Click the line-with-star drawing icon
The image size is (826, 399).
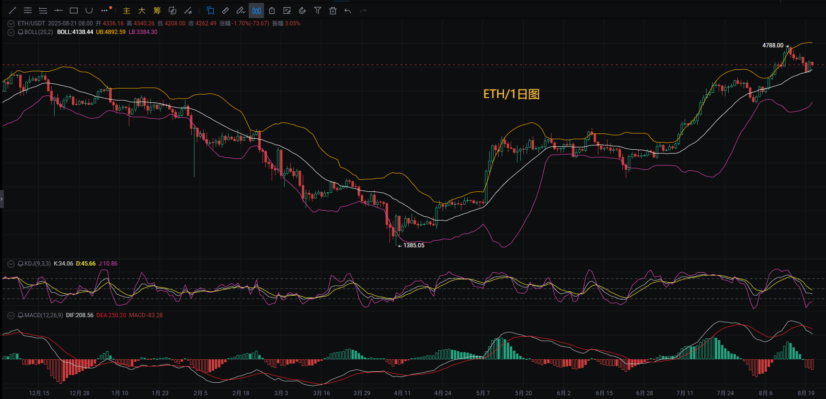pyautogui.click(x=188, y=11)
